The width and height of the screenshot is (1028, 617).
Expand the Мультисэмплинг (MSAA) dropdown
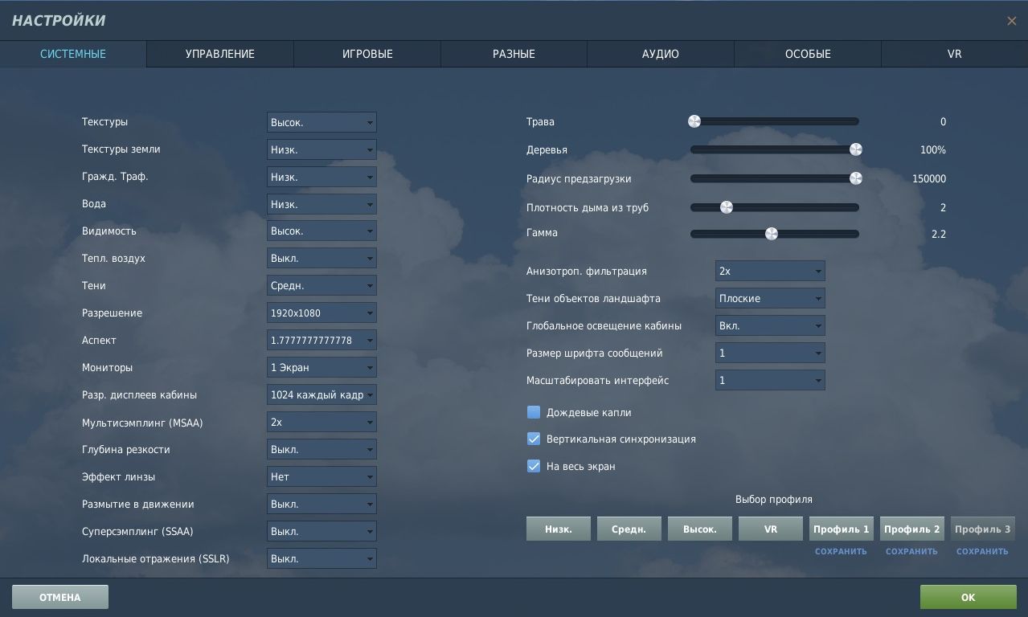click(322, 423)
